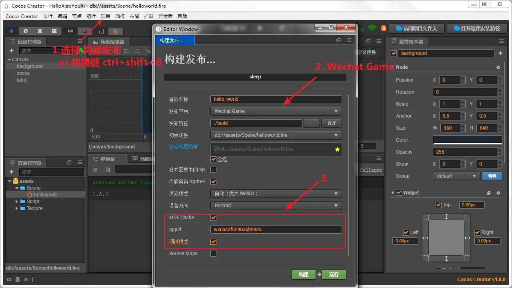
Task: Select the Scale transform tool in toolbar
Action: click(40, 31)
